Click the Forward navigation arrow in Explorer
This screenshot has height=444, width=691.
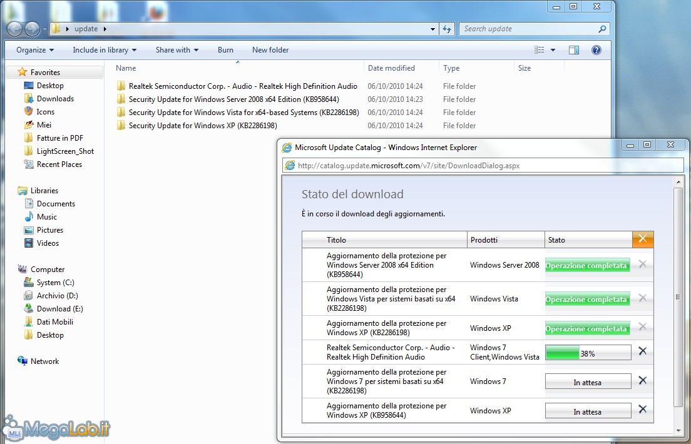pos(32,29)
